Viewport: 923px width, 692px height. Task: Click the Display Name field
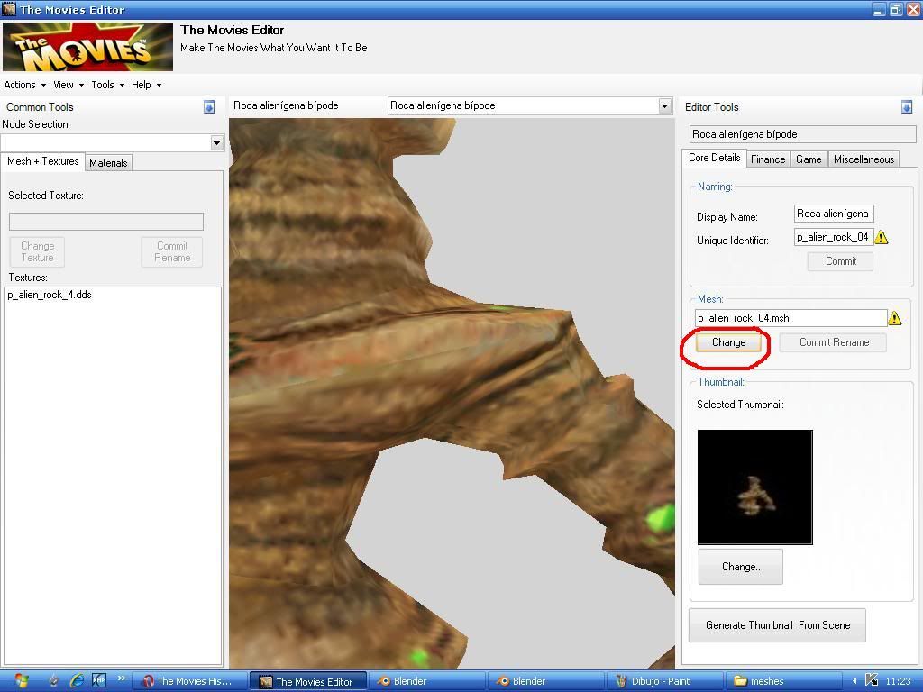coord(834,214)
